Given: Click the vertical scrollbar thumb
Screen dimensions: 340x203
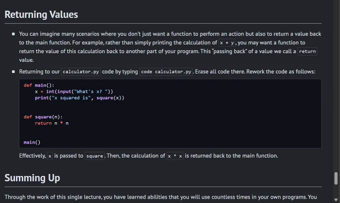Looking at the screenshot, I should point(336,179).
